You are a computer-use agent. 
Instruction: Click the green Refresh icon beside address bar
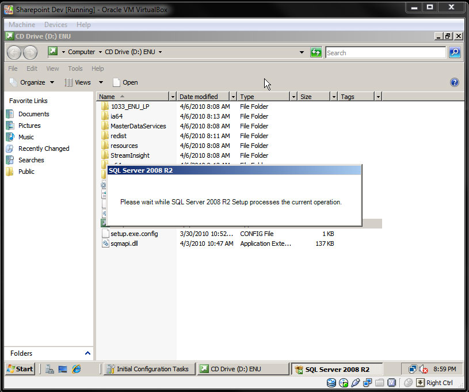(316, 52)
